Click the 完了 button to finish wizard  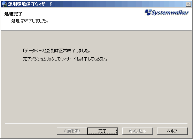[x=103, y=131]
